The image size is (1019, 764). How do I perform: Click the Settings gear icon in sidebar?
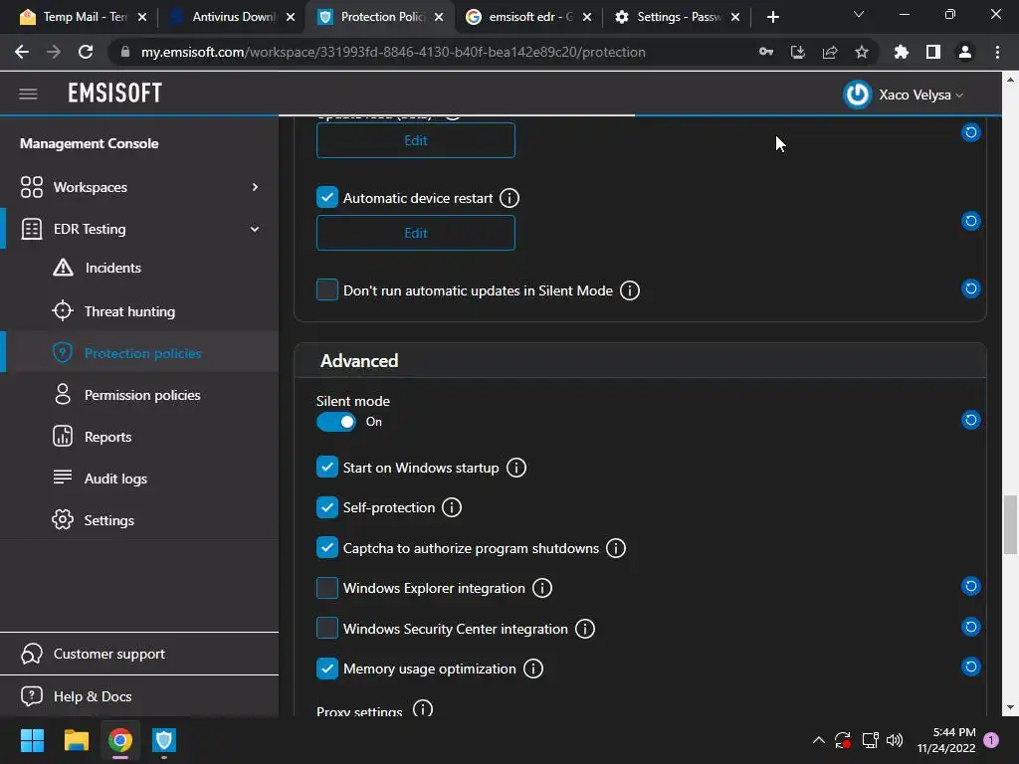tap(63, 519)
